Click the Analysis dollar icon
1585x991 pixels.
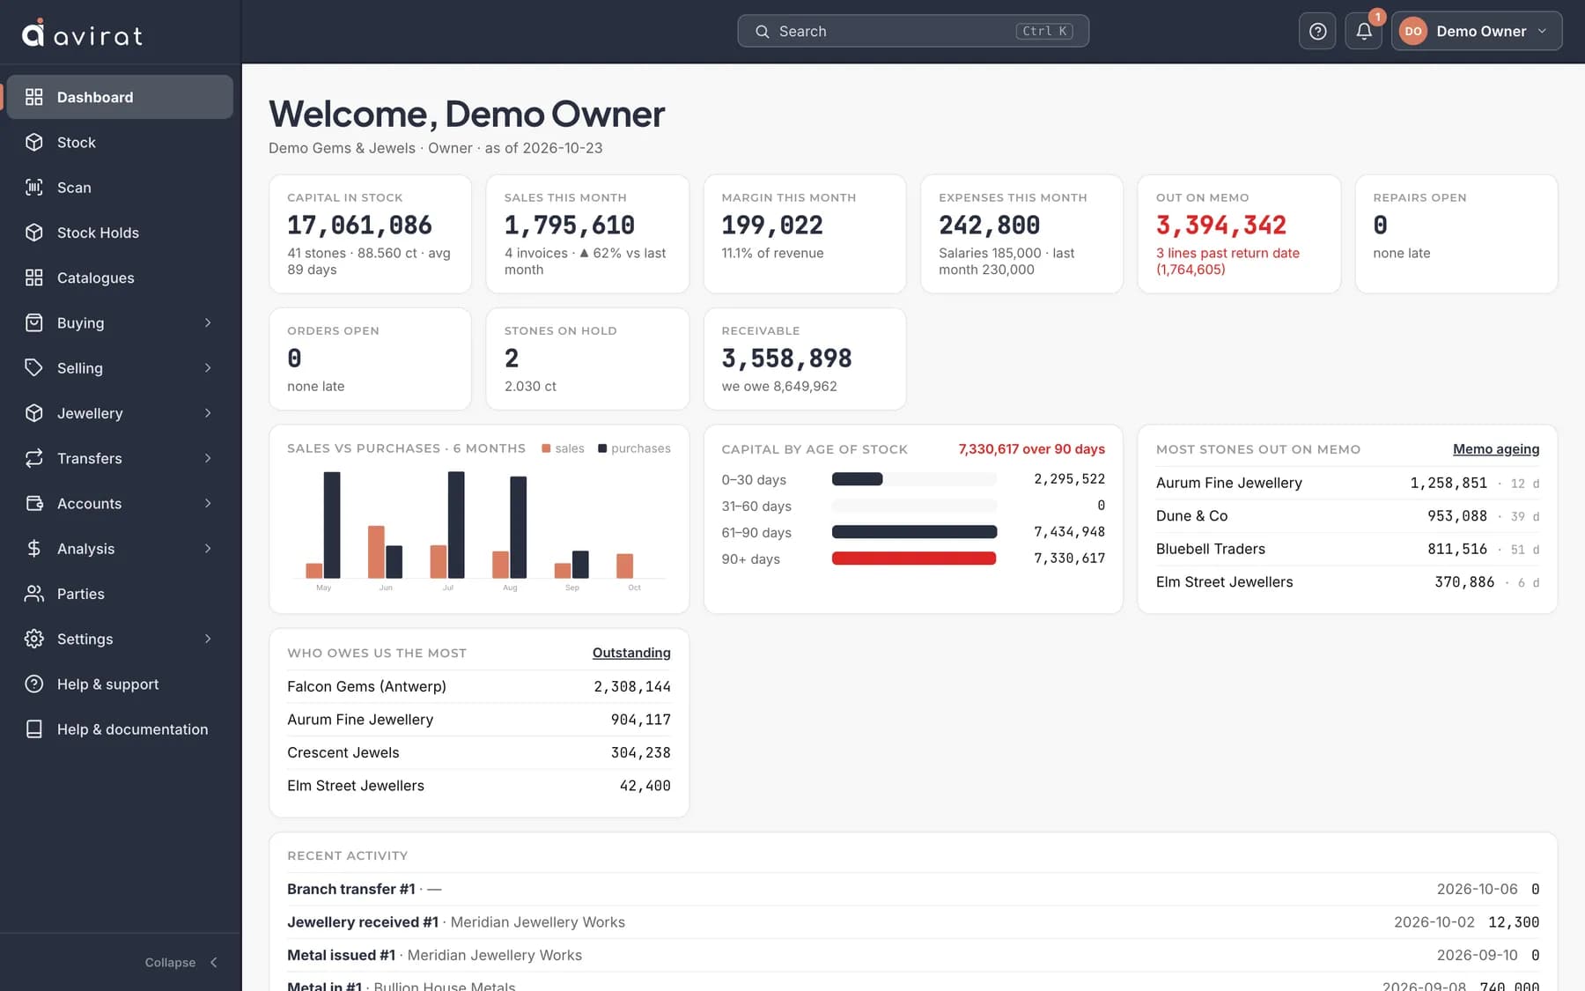point(34,548)
